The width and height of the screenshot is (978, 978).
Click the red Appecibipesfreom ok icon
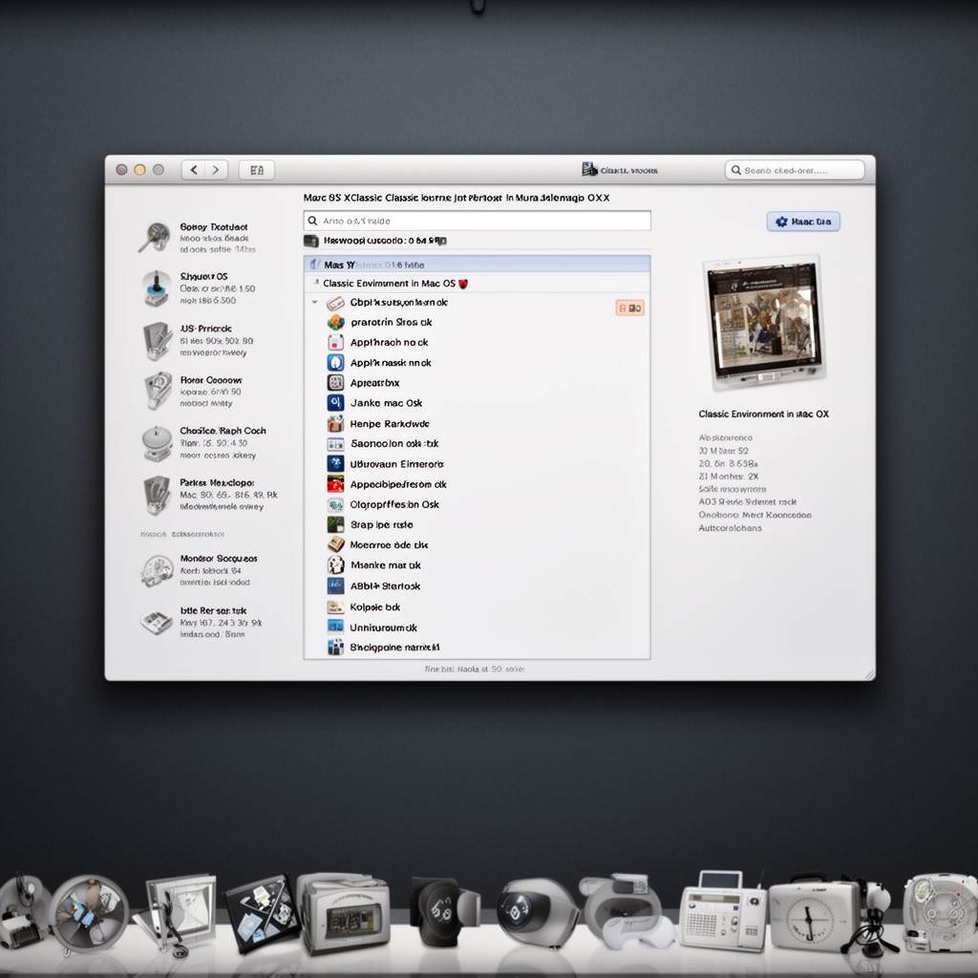click(335, 484)
